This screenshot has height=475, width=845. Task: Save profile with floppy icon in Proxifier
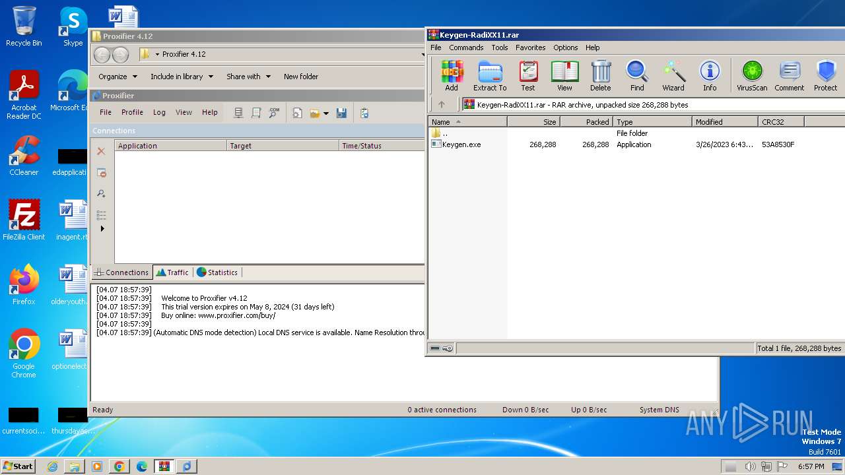[x=341, y=113]
